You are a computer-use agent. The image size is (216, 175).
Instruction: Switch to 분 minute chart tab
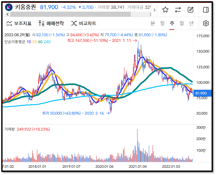[152, 23]
